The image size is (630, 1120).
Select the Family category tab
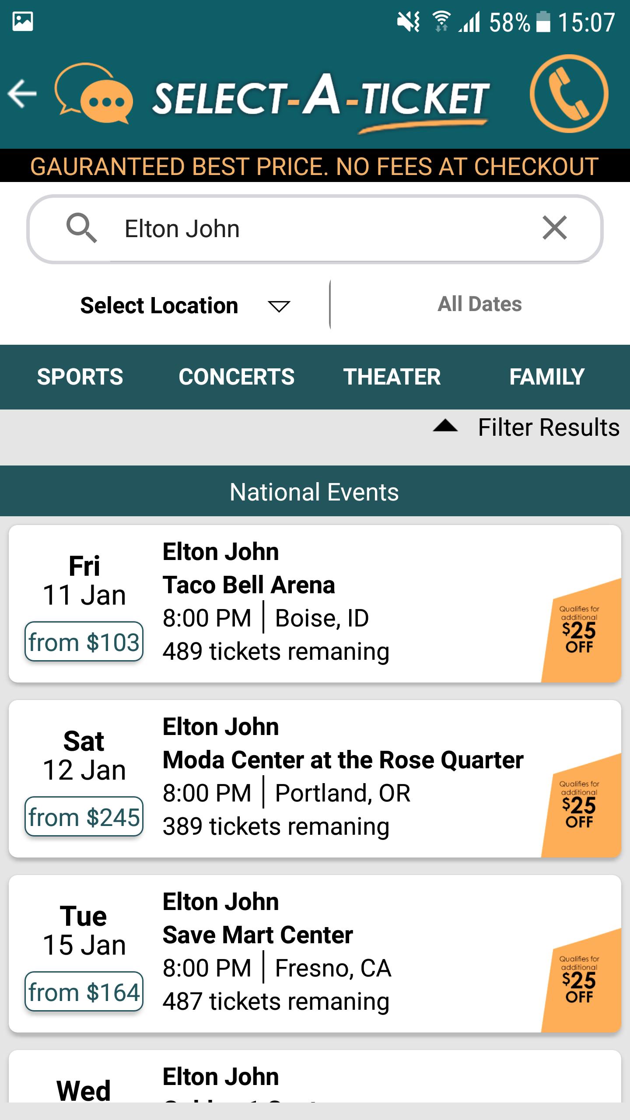[547, 377]
